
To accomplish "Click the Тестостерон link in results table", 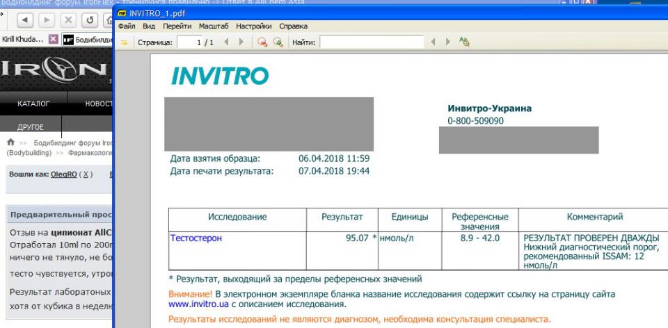I will (x=197, y=238).
